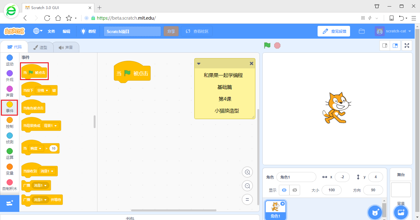Click the value 10 in loudness block
Viewport: 420px width, 220px height.
[54, 149]
